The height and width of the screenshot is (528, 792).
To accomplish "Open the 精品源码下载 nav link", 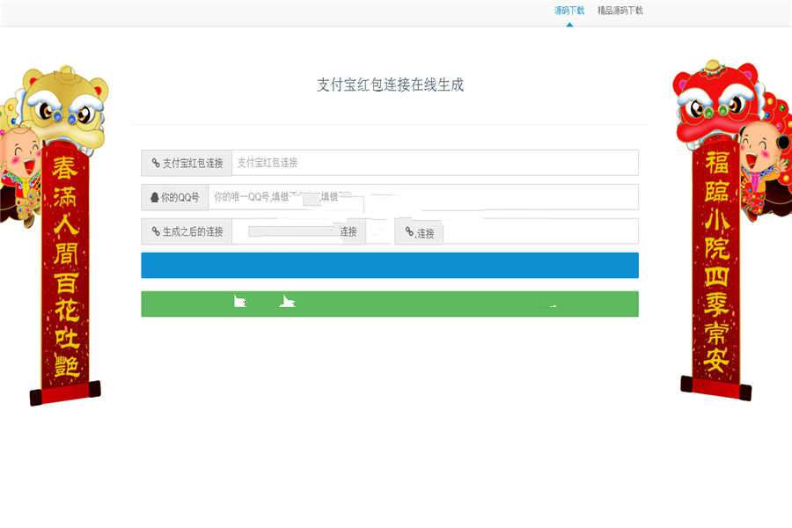I will (x=620, y=11).
